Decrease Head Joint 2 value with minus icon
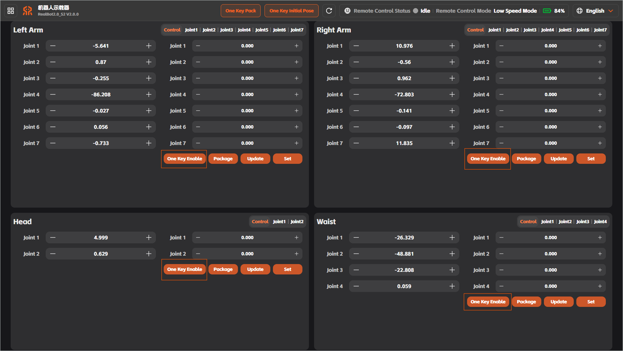Image resolution: width=623 pixels, height=351 pixels. coord(53,254)
